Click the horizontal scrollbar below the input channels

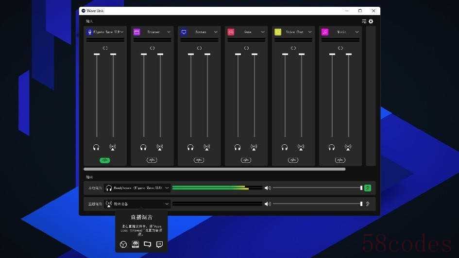click(x=215, y=169)
